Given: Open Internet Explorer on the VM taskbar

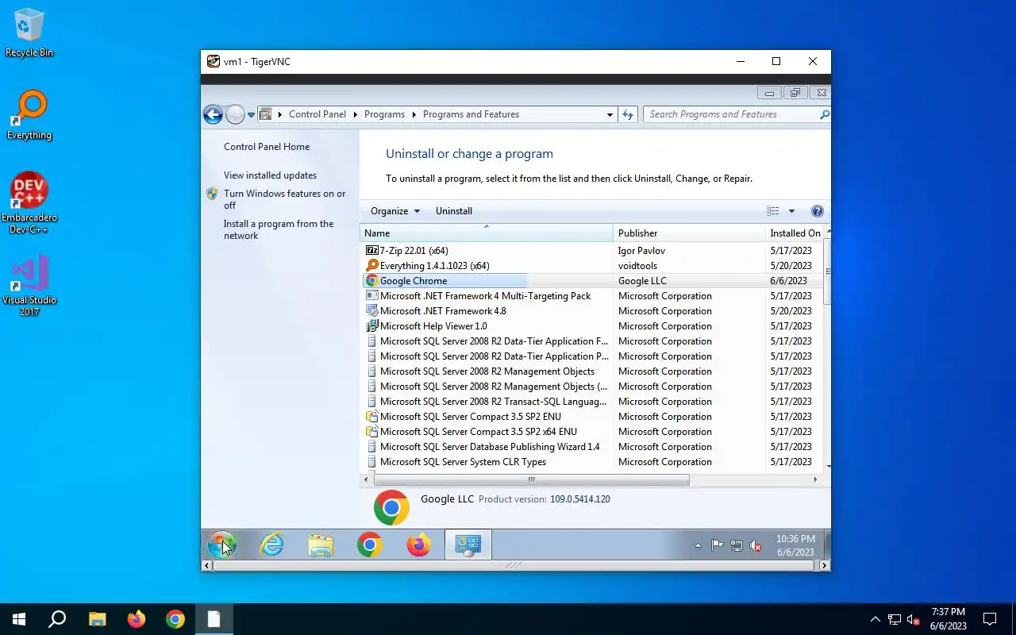Looking at the screenshot, I should click(271, 545).
